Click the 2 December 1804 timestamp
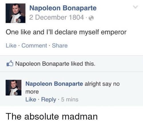The width and height of the screenshot is (143, 125). (57, 17)
